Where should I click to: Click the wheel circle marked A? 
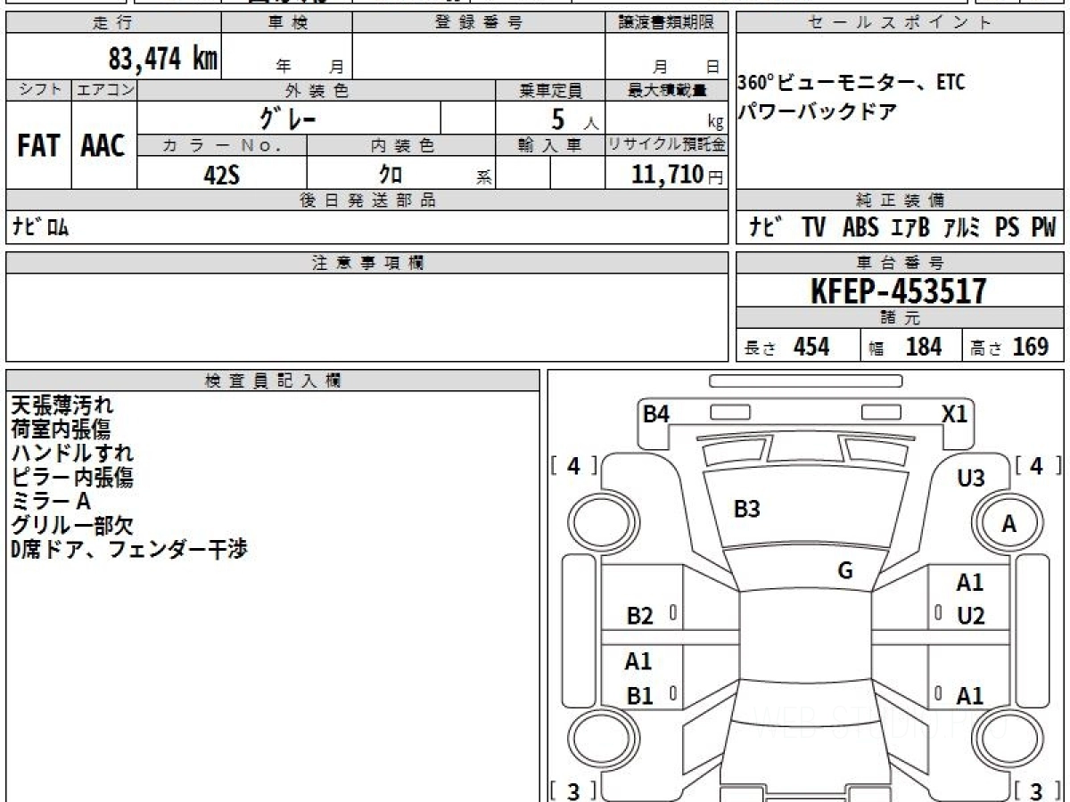coord(1008,525)
